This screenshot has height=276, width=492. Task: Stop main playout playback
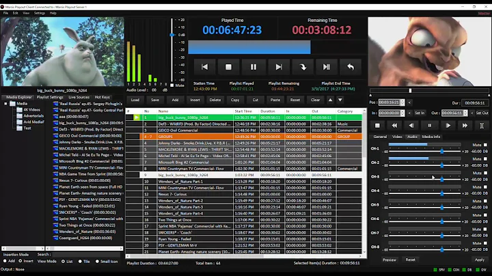229,67
